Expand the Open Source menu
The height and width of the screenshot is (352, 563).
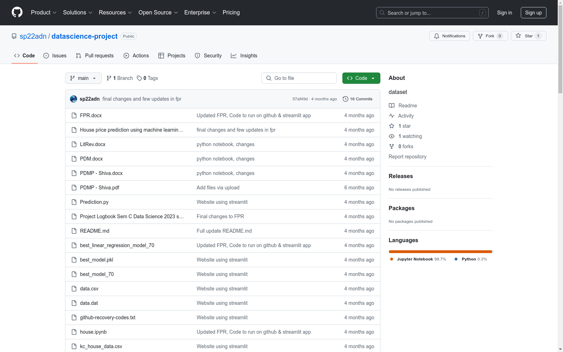[x=158, y=13]
